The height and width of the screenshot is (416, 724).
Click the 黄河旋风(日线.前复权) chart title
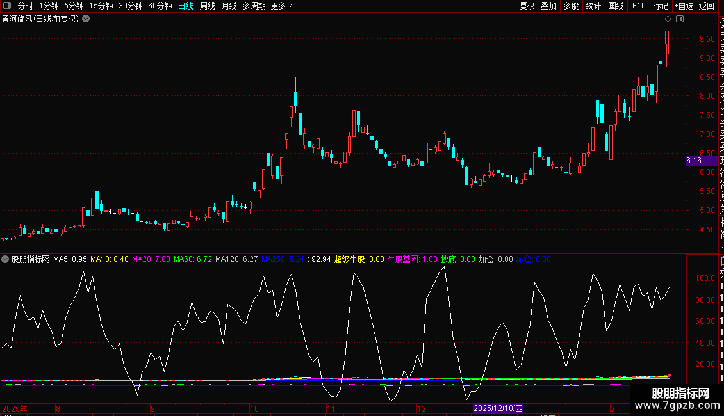(40, 19)
